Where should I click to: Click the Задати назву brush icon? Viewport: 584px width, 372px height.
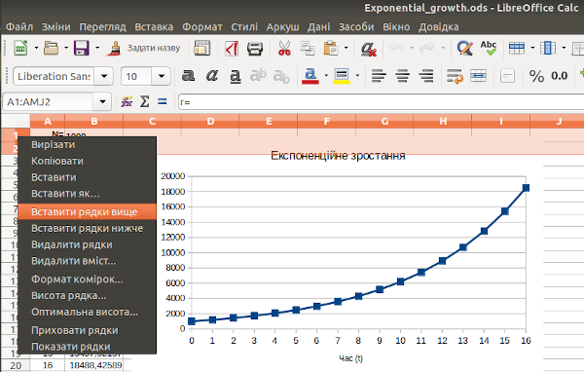point(114,48)
